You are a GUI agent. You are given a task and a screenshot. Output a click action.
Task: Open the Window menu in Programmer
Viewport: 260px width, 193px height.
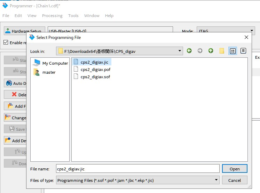92,16
